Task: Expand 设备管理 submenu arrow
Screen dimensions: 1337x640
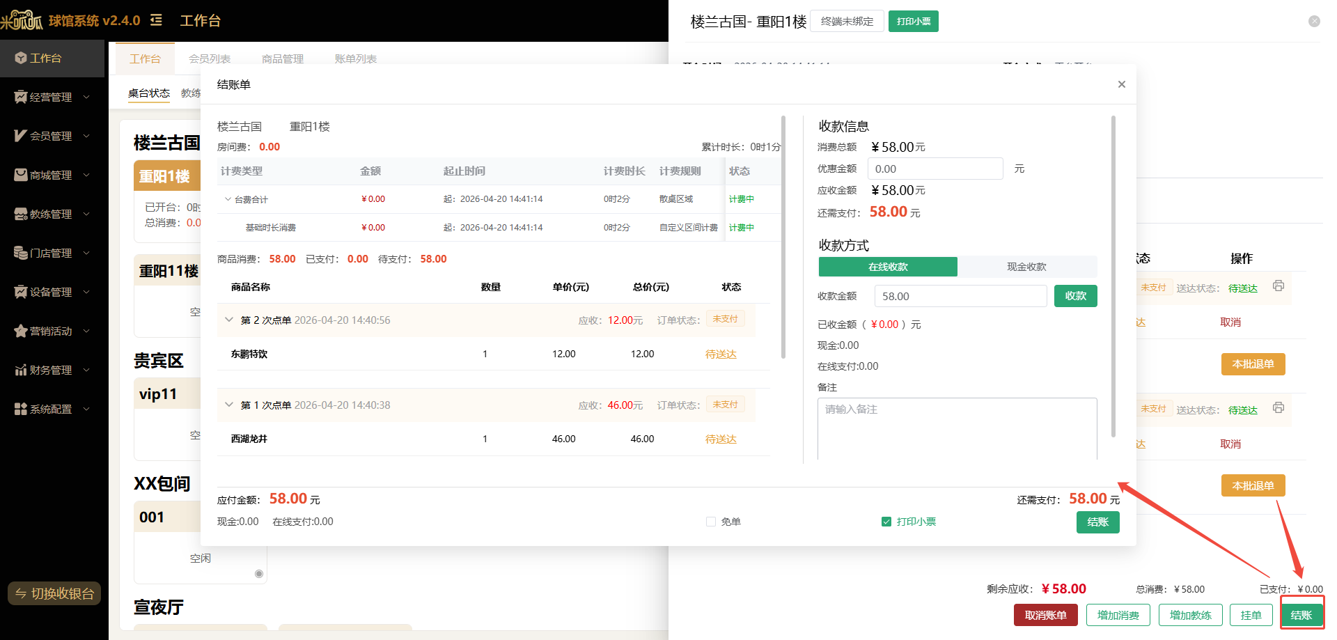Action: 86,292
